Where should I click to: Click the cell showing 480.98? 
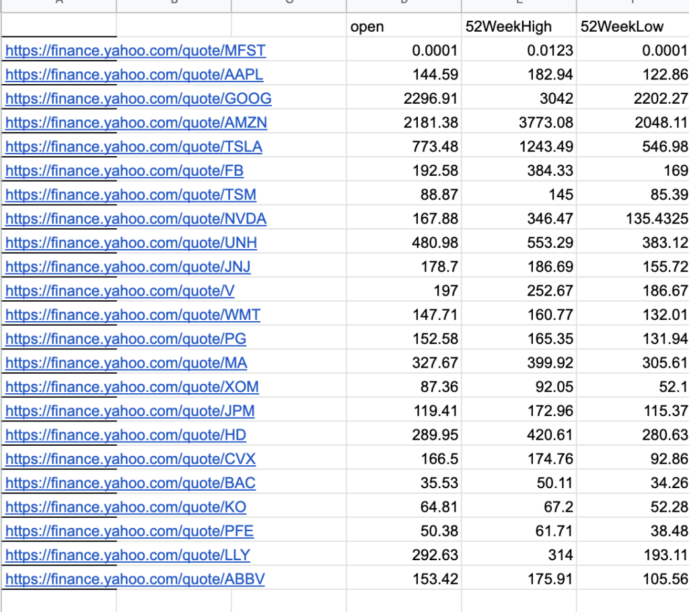click(x=402, y=243)
